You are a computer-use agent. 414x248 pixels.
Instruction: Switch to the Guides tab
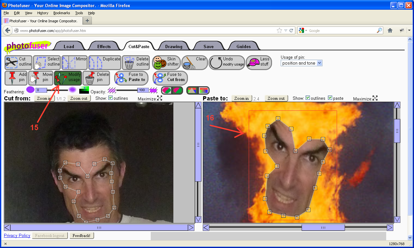tap(244, 46)
